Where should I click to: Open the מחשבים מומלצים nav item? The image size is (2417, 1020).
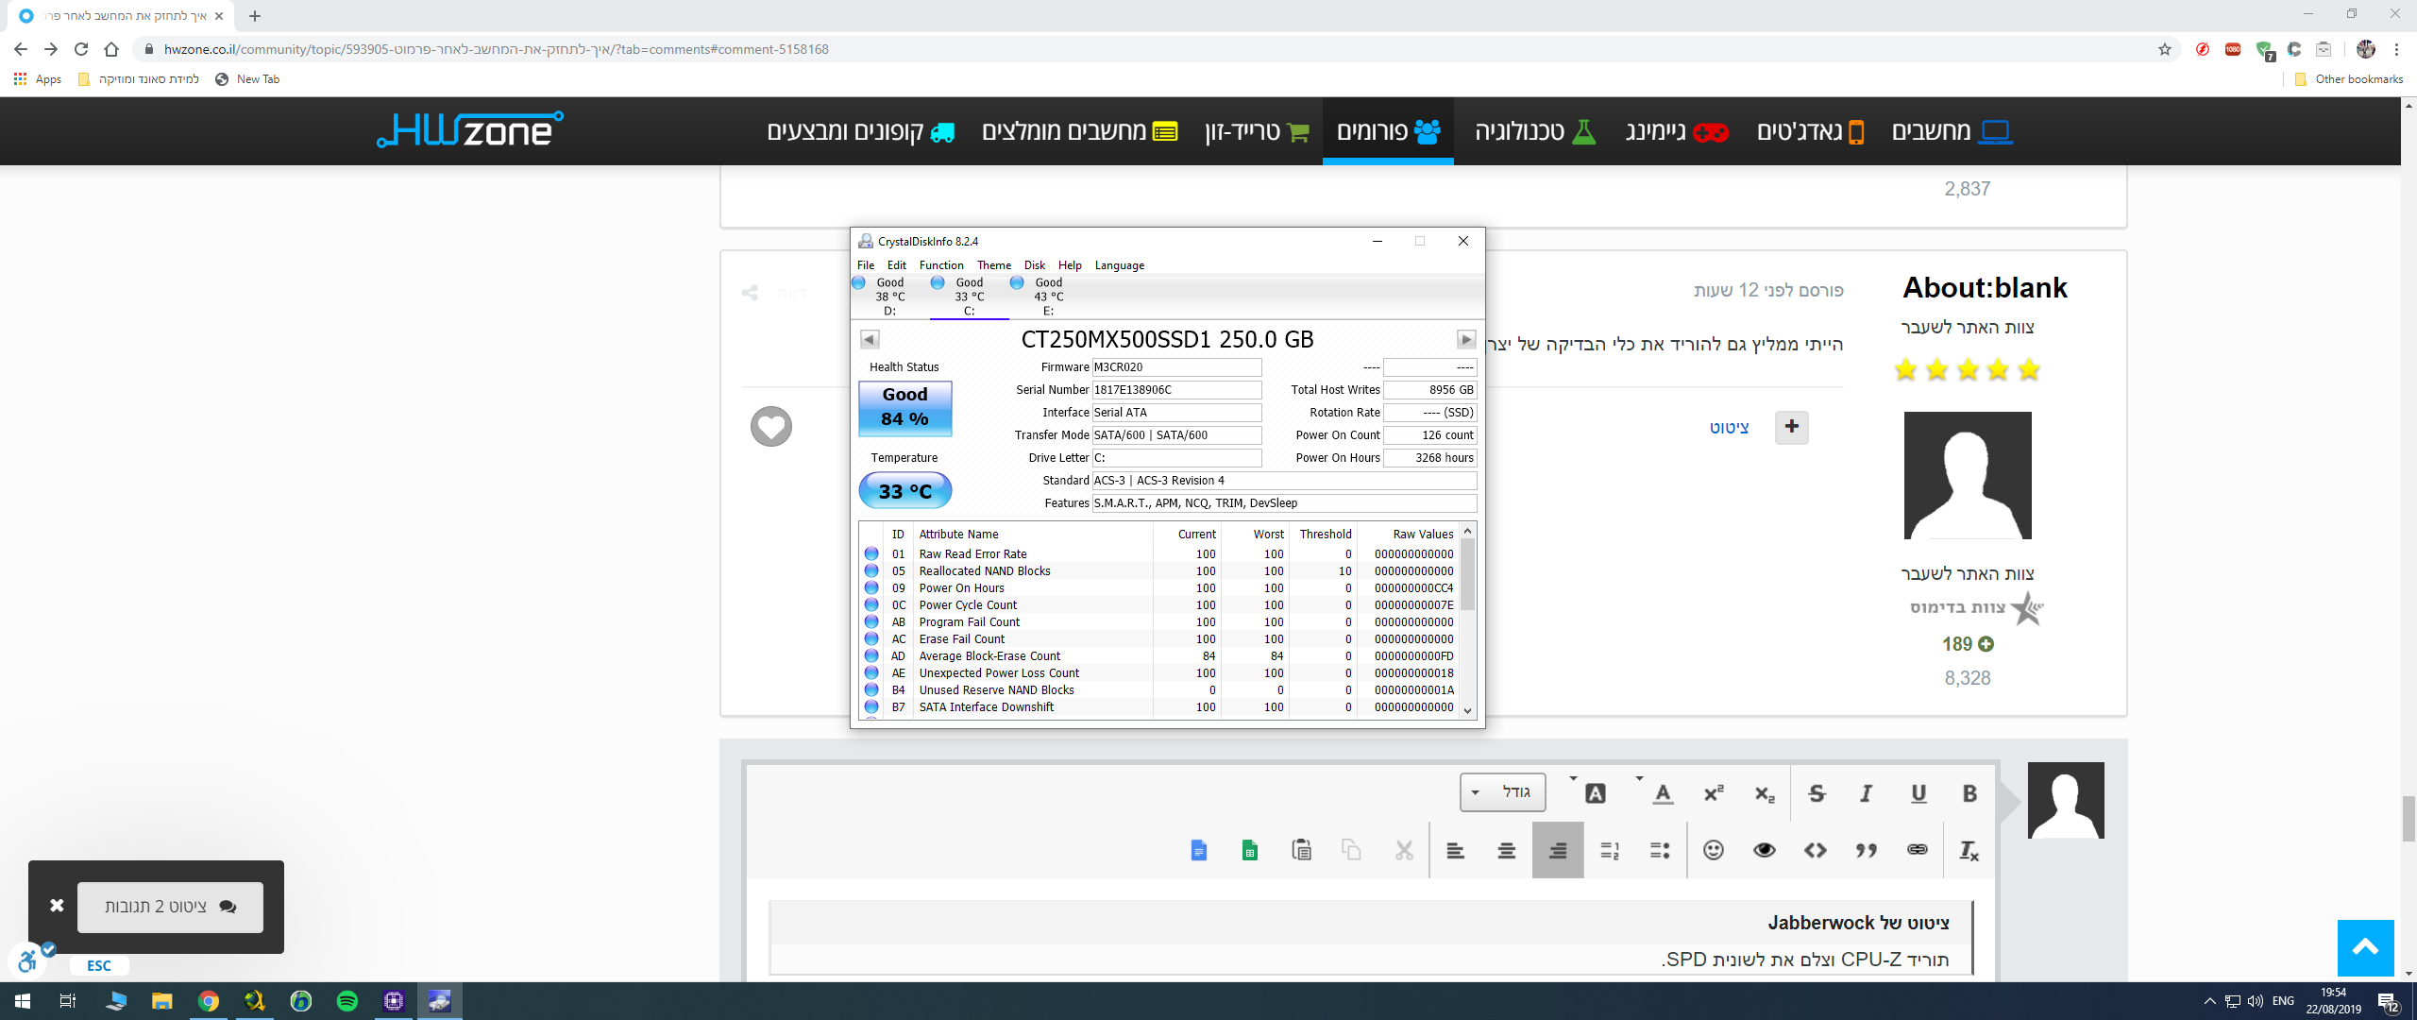click(1079, 131)
